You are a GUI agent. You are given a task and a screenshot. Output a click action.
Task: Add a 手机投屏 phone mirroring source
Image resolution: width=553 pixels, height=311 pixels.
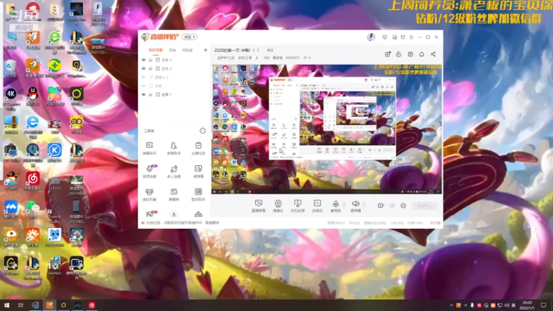pyautogui.click(x=298, y=205)
